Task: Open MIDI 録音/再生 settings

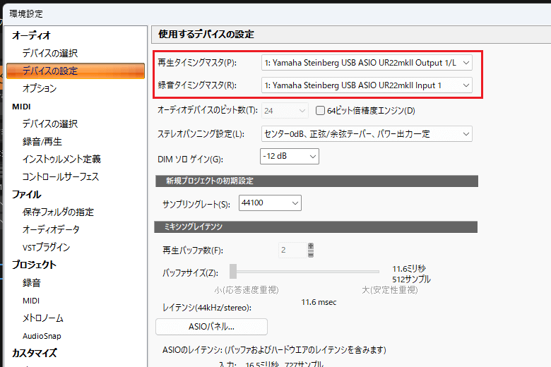Action: pos(42,141)
